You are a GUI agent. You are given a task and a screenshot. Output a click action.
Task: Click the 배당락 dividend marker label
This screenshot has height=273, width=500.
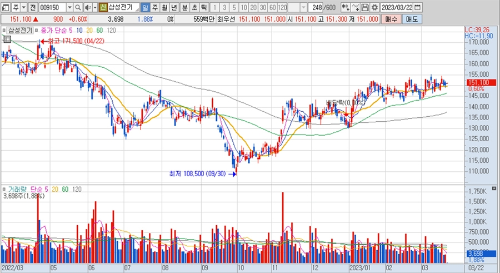coord(345,102)
